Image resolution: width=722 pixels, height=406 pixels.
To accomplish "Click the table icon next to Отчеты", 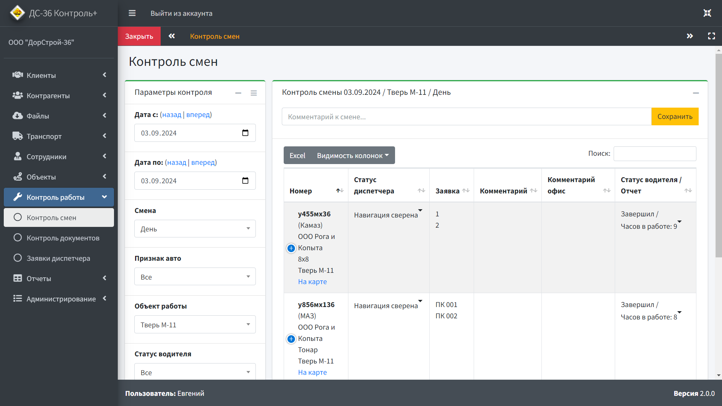I will coord(18,278).
